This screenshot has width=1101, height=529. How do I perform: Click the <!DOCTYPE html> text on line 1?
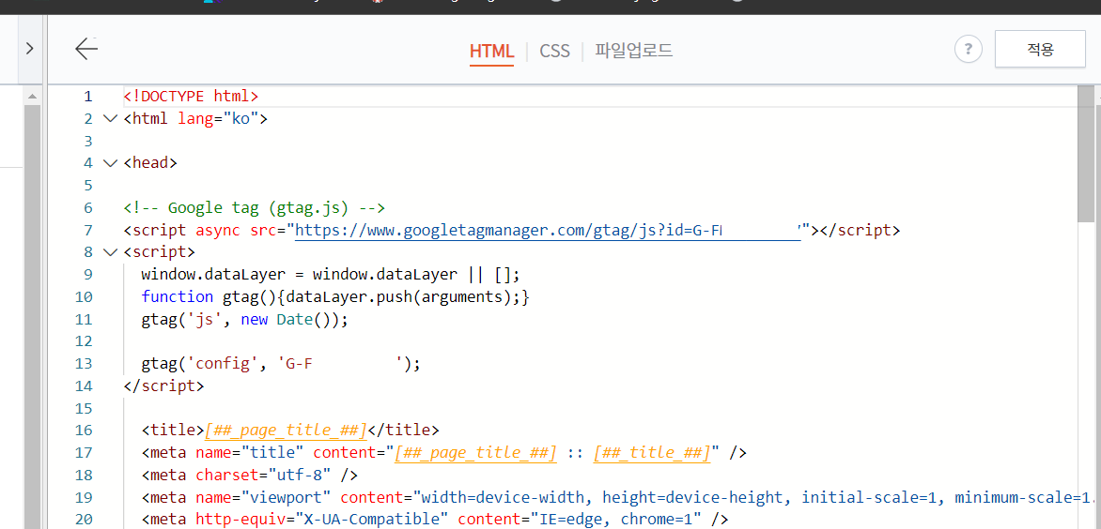pos(191,96)
